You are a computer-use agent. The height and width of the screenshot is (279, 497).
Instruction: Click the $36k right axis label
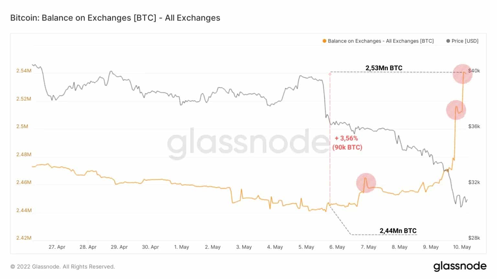coord(474,126)
